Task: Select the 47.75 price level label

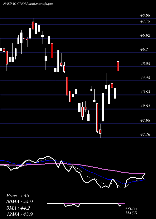Action: coord(145,21)
